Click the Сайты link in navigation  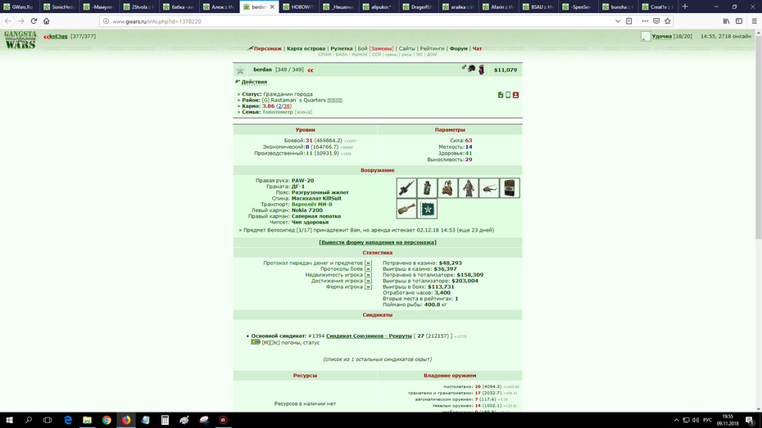406,48
